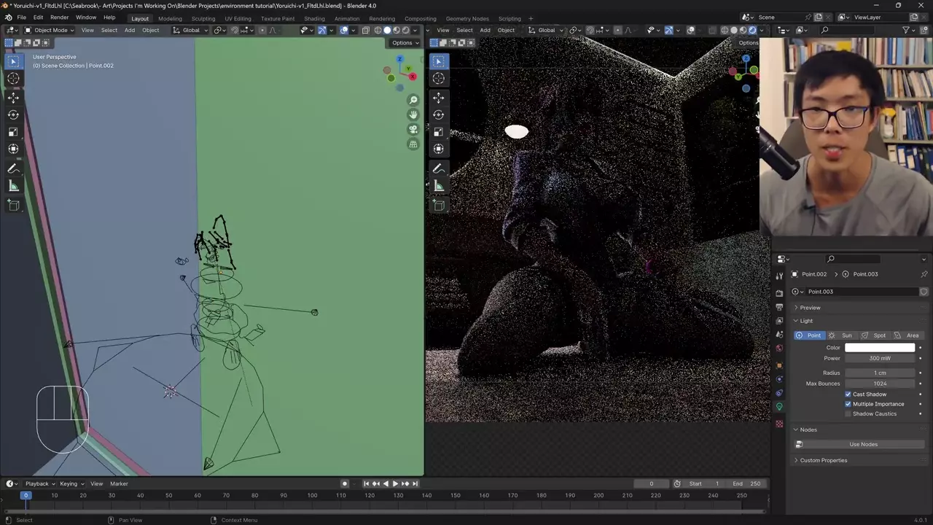The image size is (933, 525).
Task: Click the Annotate tool in right viewport
Action: point(438,168)
